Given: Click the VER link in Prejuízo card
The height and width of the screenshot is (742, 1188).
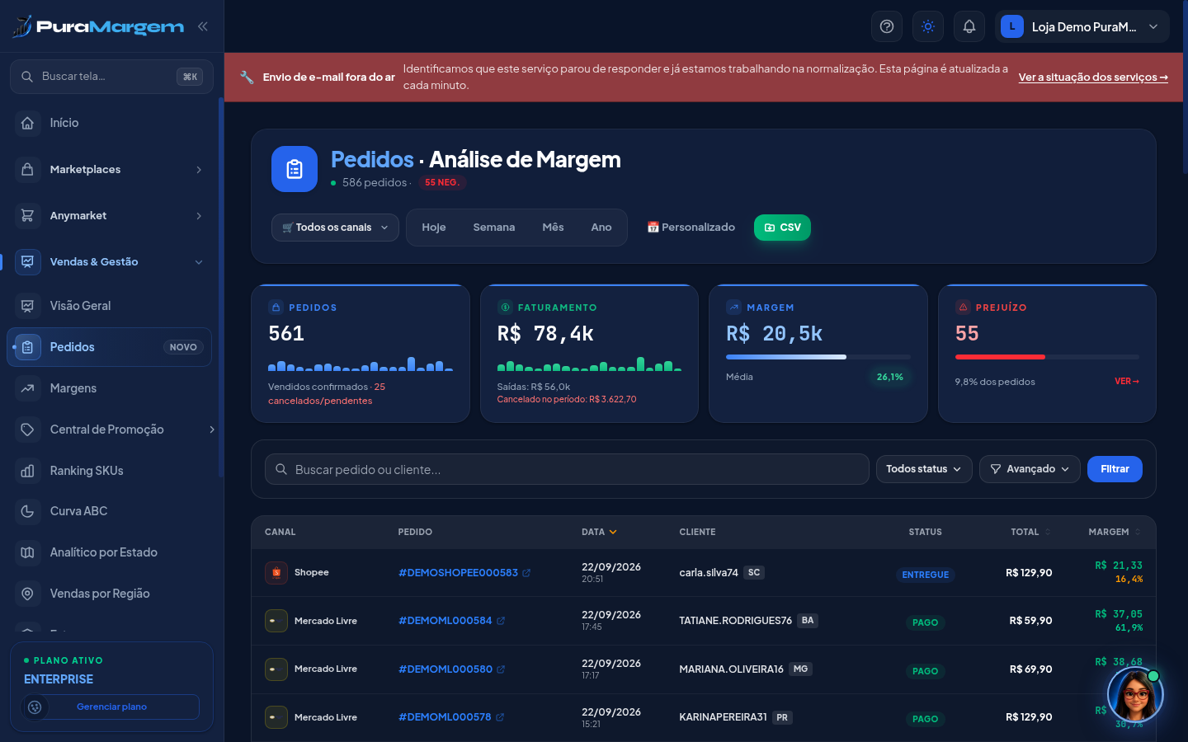Looking at the screenshot, I should [1127, 382].
